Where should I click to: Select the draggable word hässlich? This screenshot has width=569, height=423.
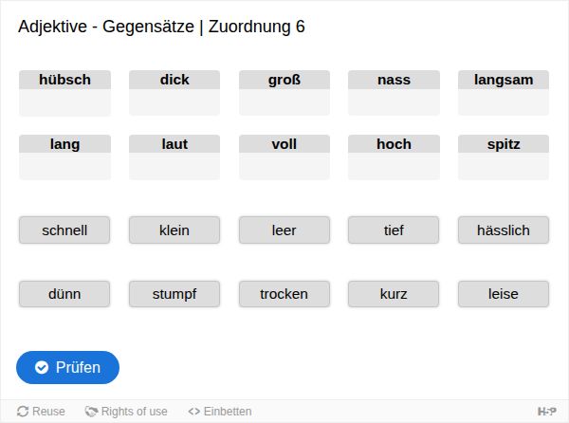504,230
